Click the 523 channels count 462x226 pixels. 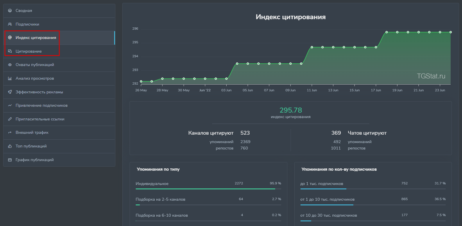coord(245,133)
